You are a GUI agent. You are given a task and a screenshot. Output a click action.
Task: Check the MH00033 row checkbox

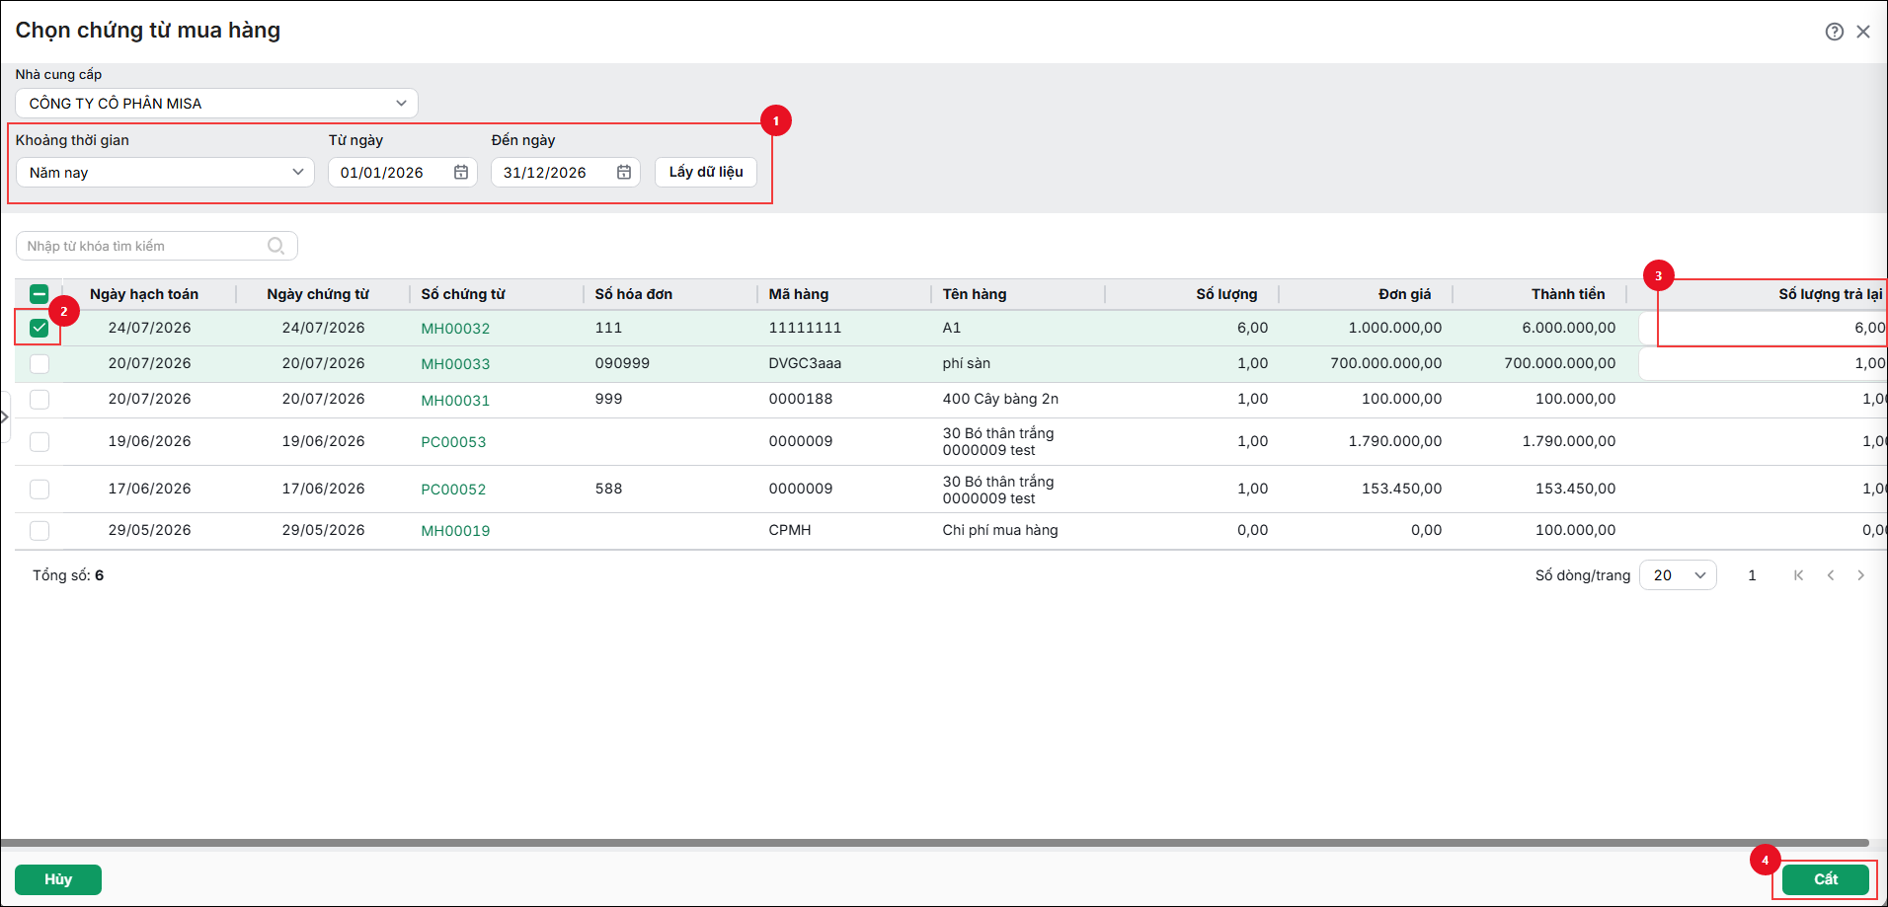(x=39, y=364)
